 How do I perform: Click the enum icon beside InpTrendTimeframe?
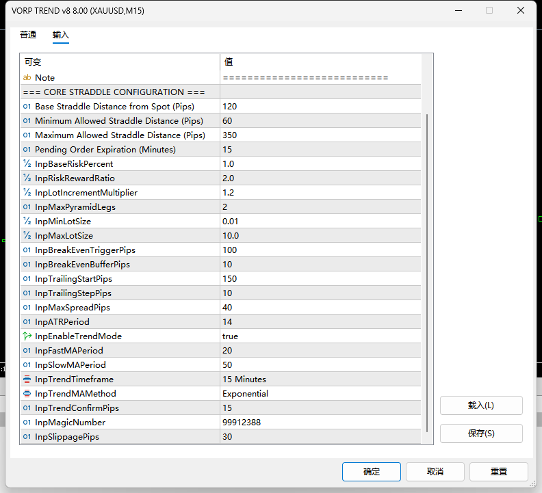tap(27, 379)
